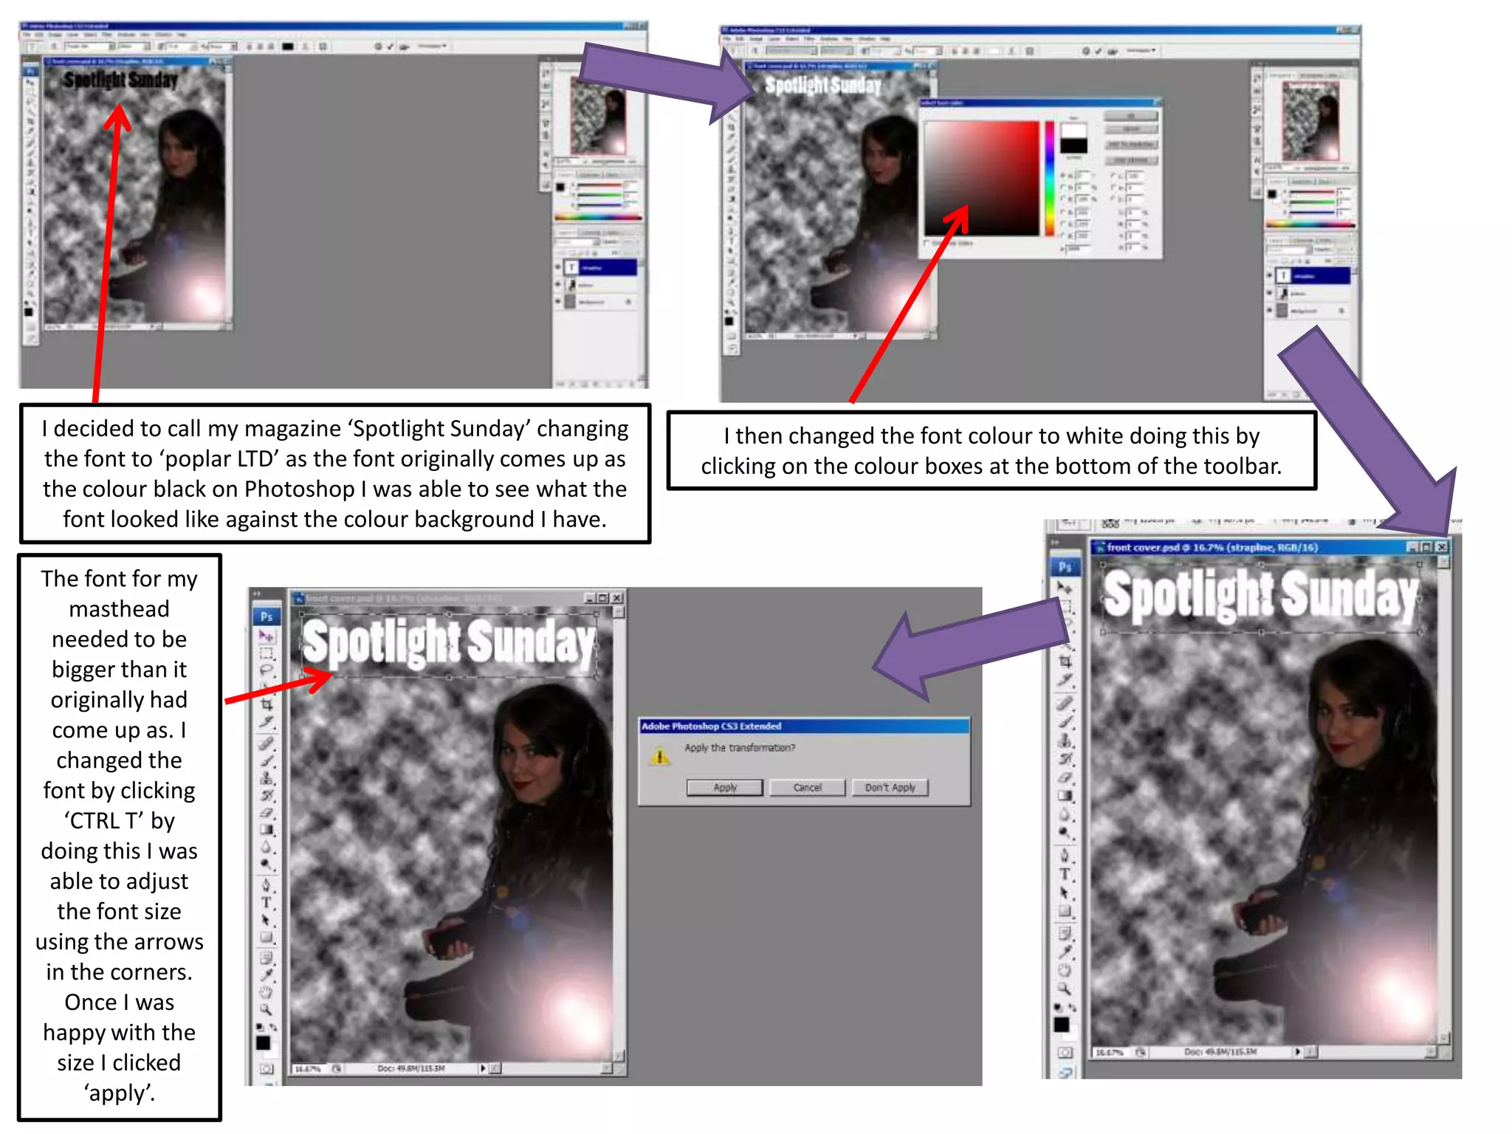
Task: Select the Eraser tool in bottom-right Photoshop toolbar
Action: click(1064, 777)
